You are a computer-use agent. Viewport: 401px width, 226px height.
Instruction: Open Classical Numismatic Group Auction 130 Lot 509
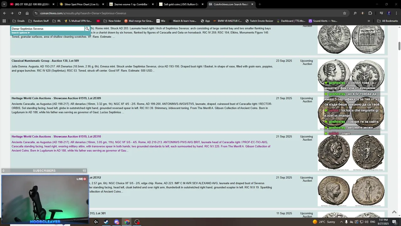pos(45,61)
